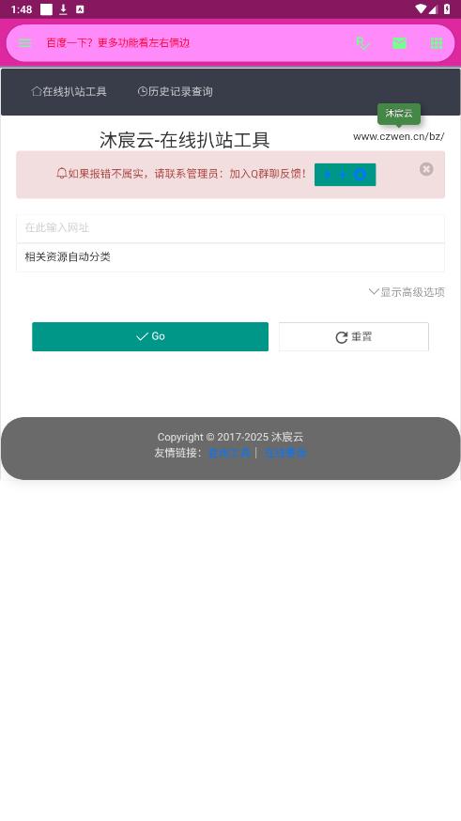The width and height of the screenshot is (461, 821).
Task: Click the green 沐宸云 tooltip badge
Action: (399, 113)
